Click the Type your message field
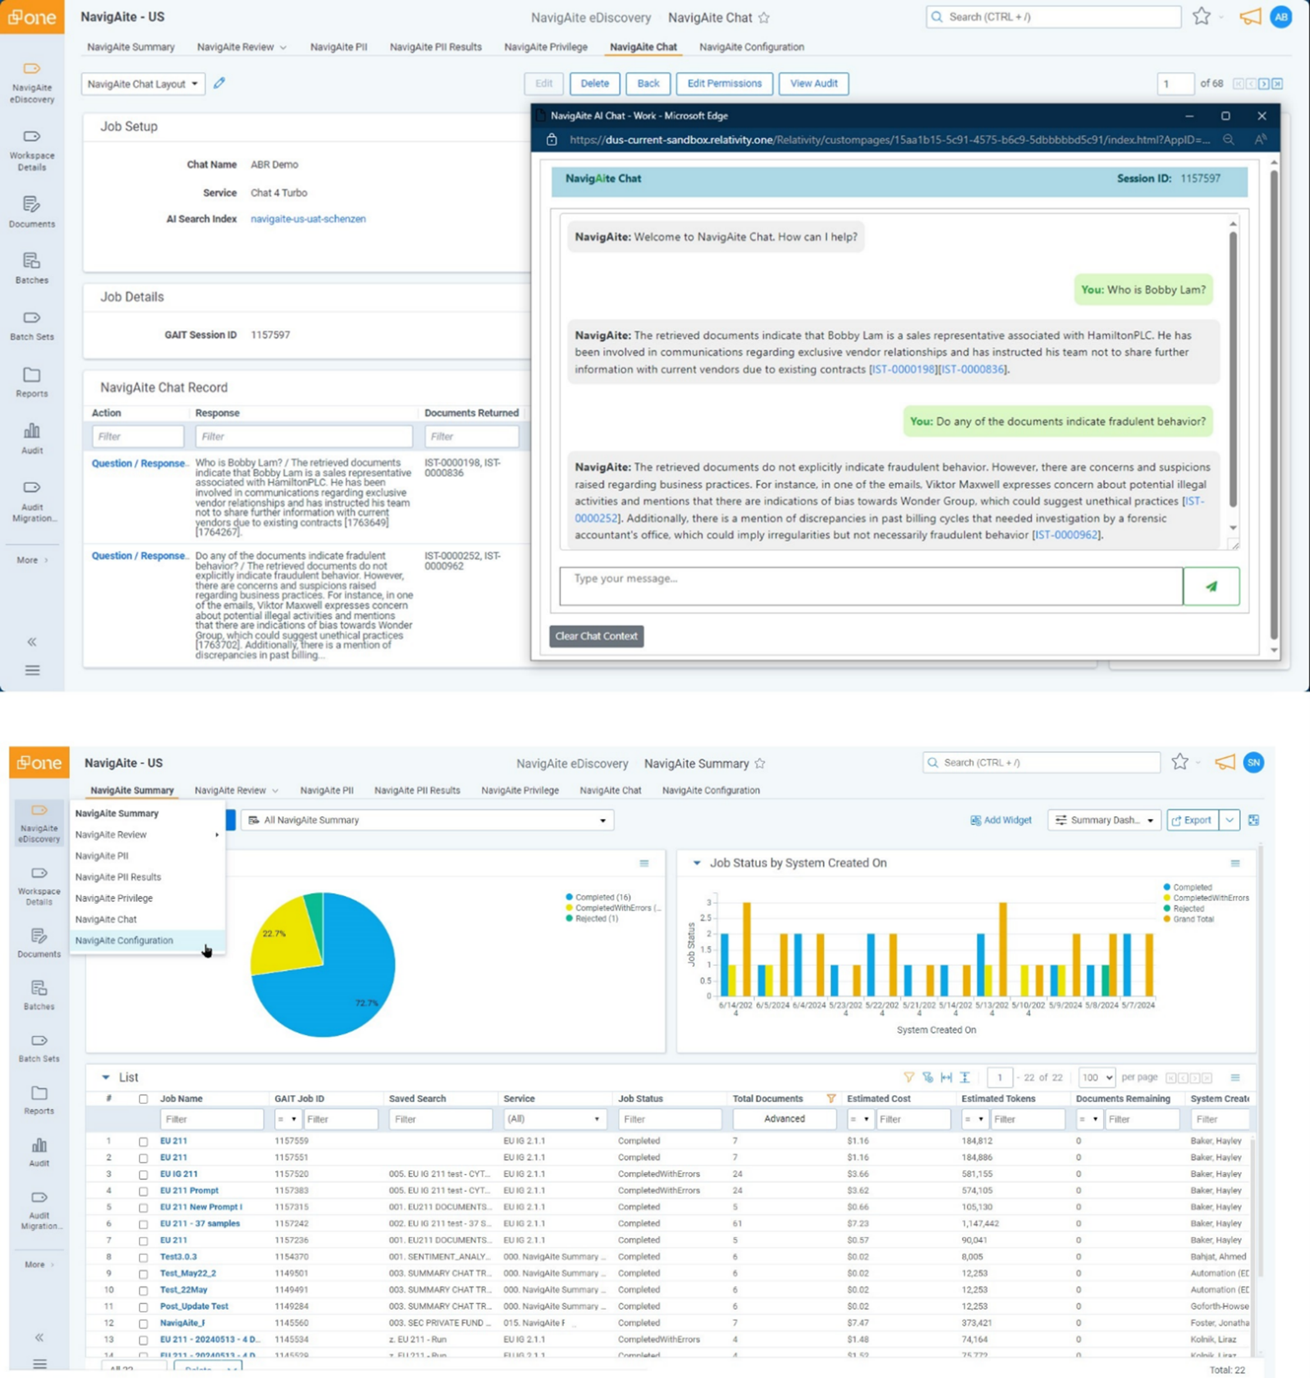Screen dimensions: 1310x1378 click(x=870, y=586)
